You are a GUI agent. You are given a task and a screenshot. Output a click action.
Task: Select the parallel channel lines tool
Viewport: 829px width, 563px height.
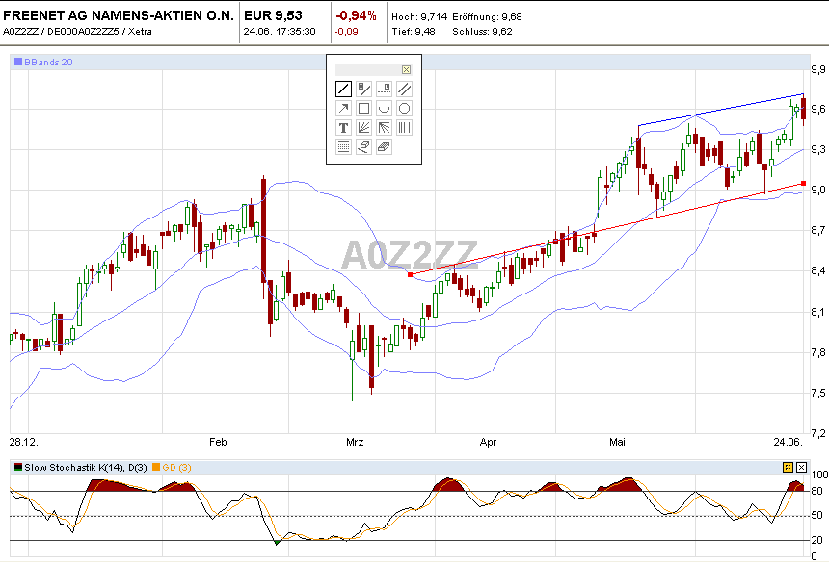(404, 89)
